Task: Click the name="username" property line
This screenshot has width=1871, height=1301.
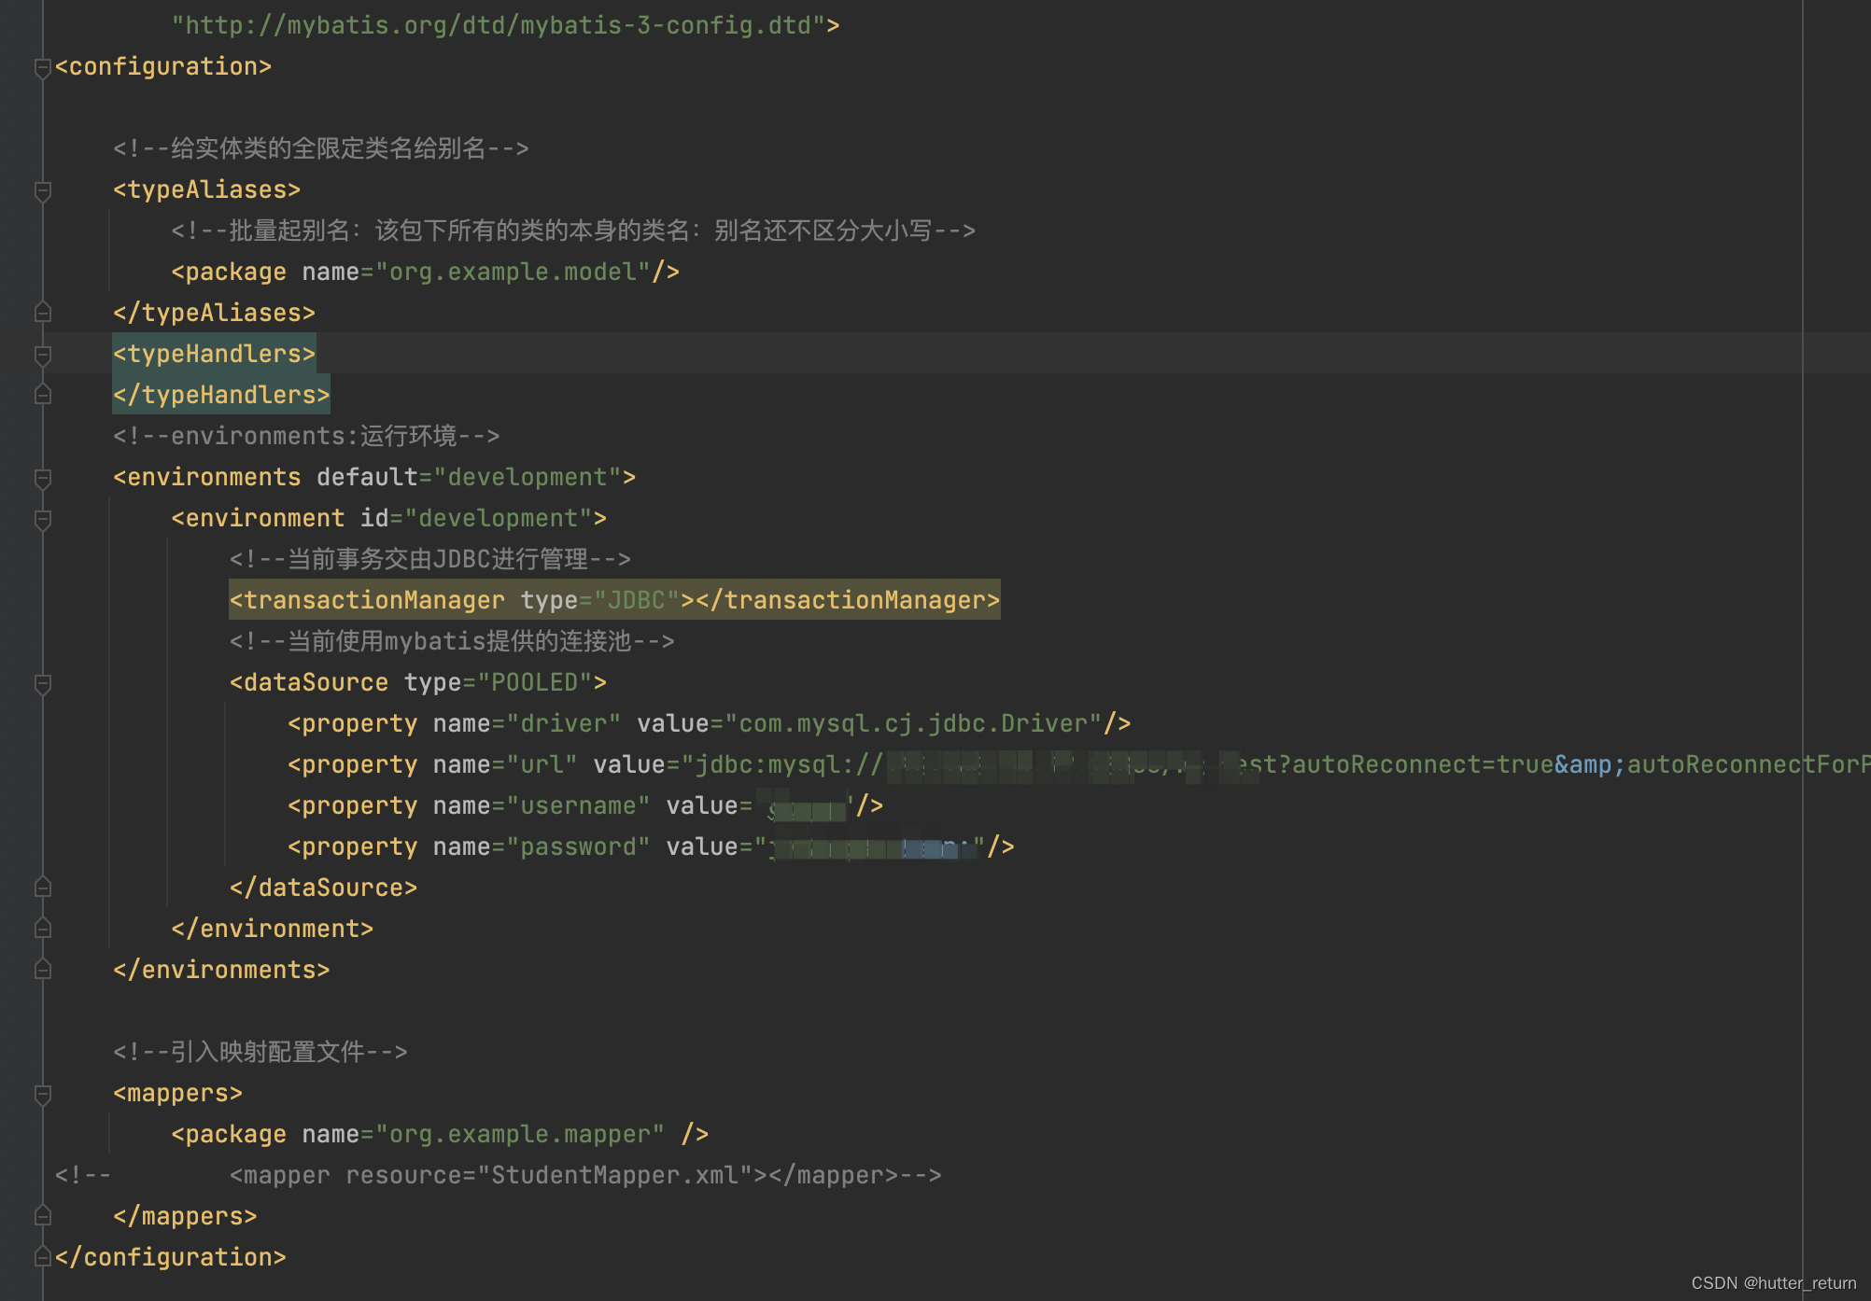Action: [585, 805]
